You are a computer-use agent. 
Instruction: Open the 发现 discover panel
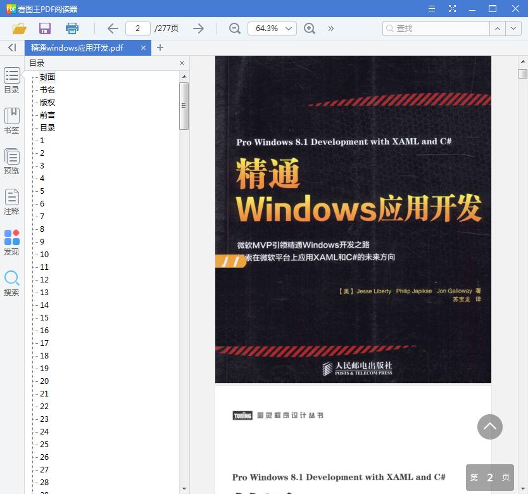tap(12, 243)
